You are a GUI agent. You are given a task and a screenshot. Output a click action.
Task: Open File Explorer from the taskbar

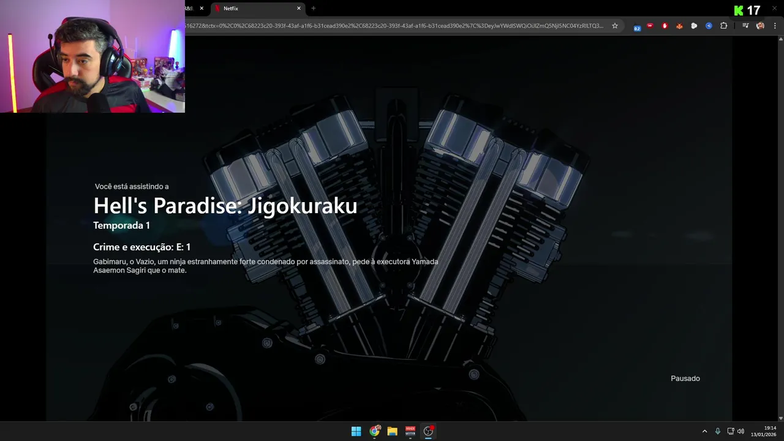pyautogui.click(x=392, y=431)
